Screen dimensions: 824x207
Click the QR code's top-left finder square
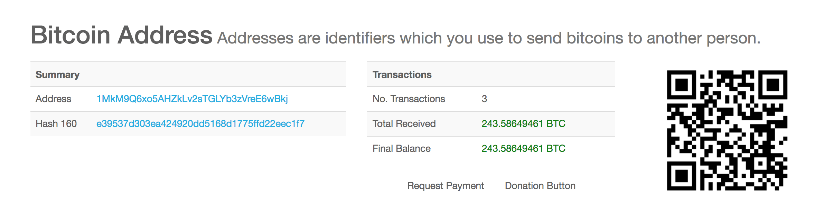681,85
